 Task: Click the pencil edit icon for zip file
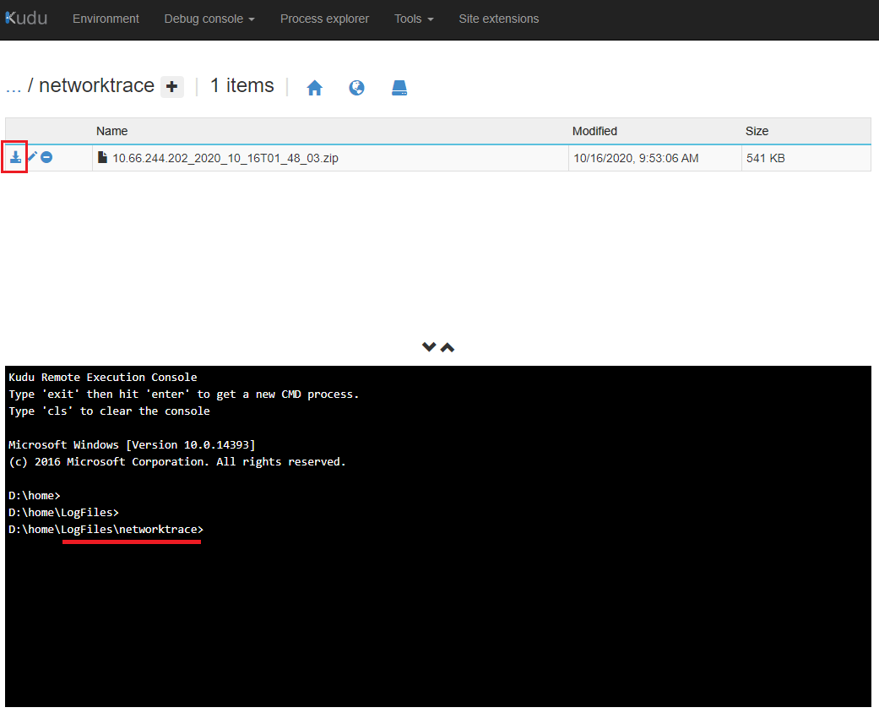tap(32, 157)
